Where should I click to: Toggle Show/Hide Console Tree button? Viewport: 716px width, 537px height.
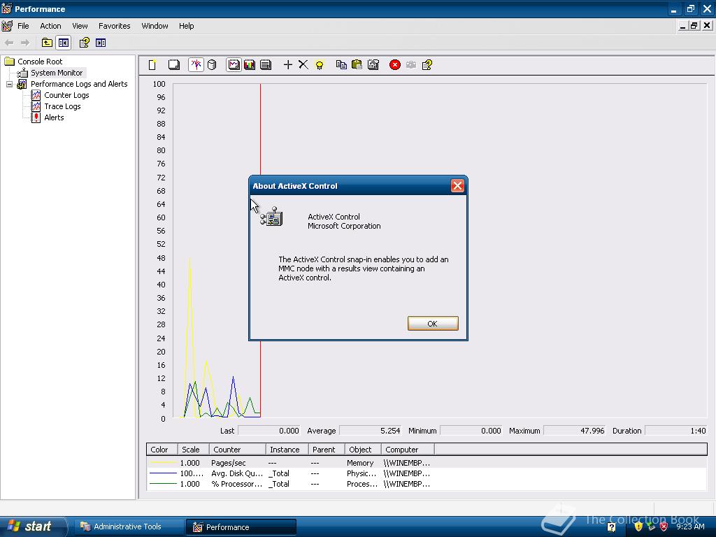coord(64,43)
